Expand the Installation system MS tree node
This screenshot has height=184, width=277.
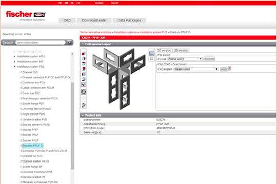tap(15, 62)
